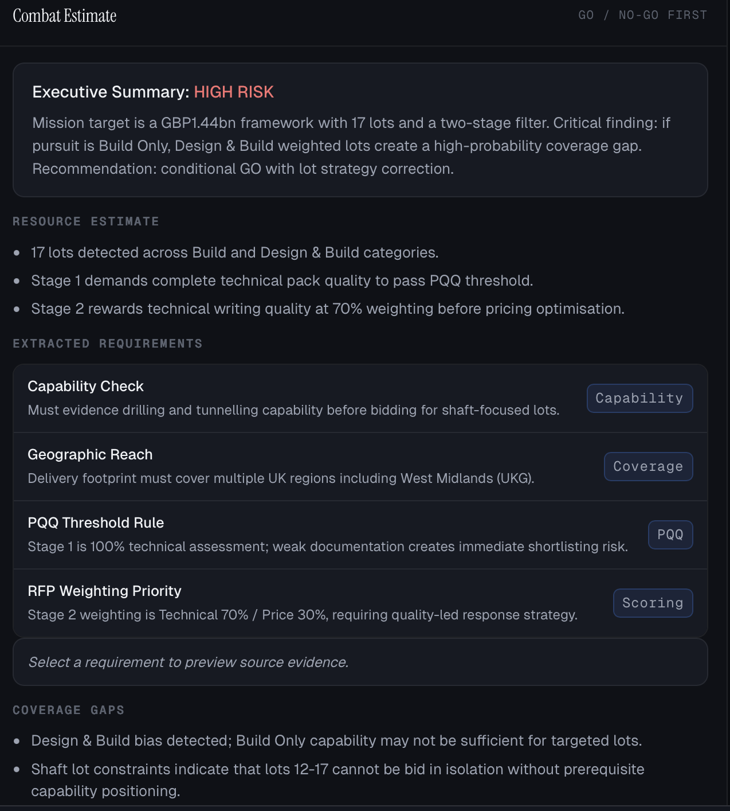Open the Geographic Reach requirement
Image resolution: width=730 pixels, height=811 pixels.
281,466
